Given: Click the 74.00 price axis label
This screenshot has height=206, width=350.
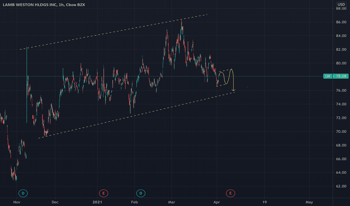Looking at the screenshot, I should tap(341, 104).
